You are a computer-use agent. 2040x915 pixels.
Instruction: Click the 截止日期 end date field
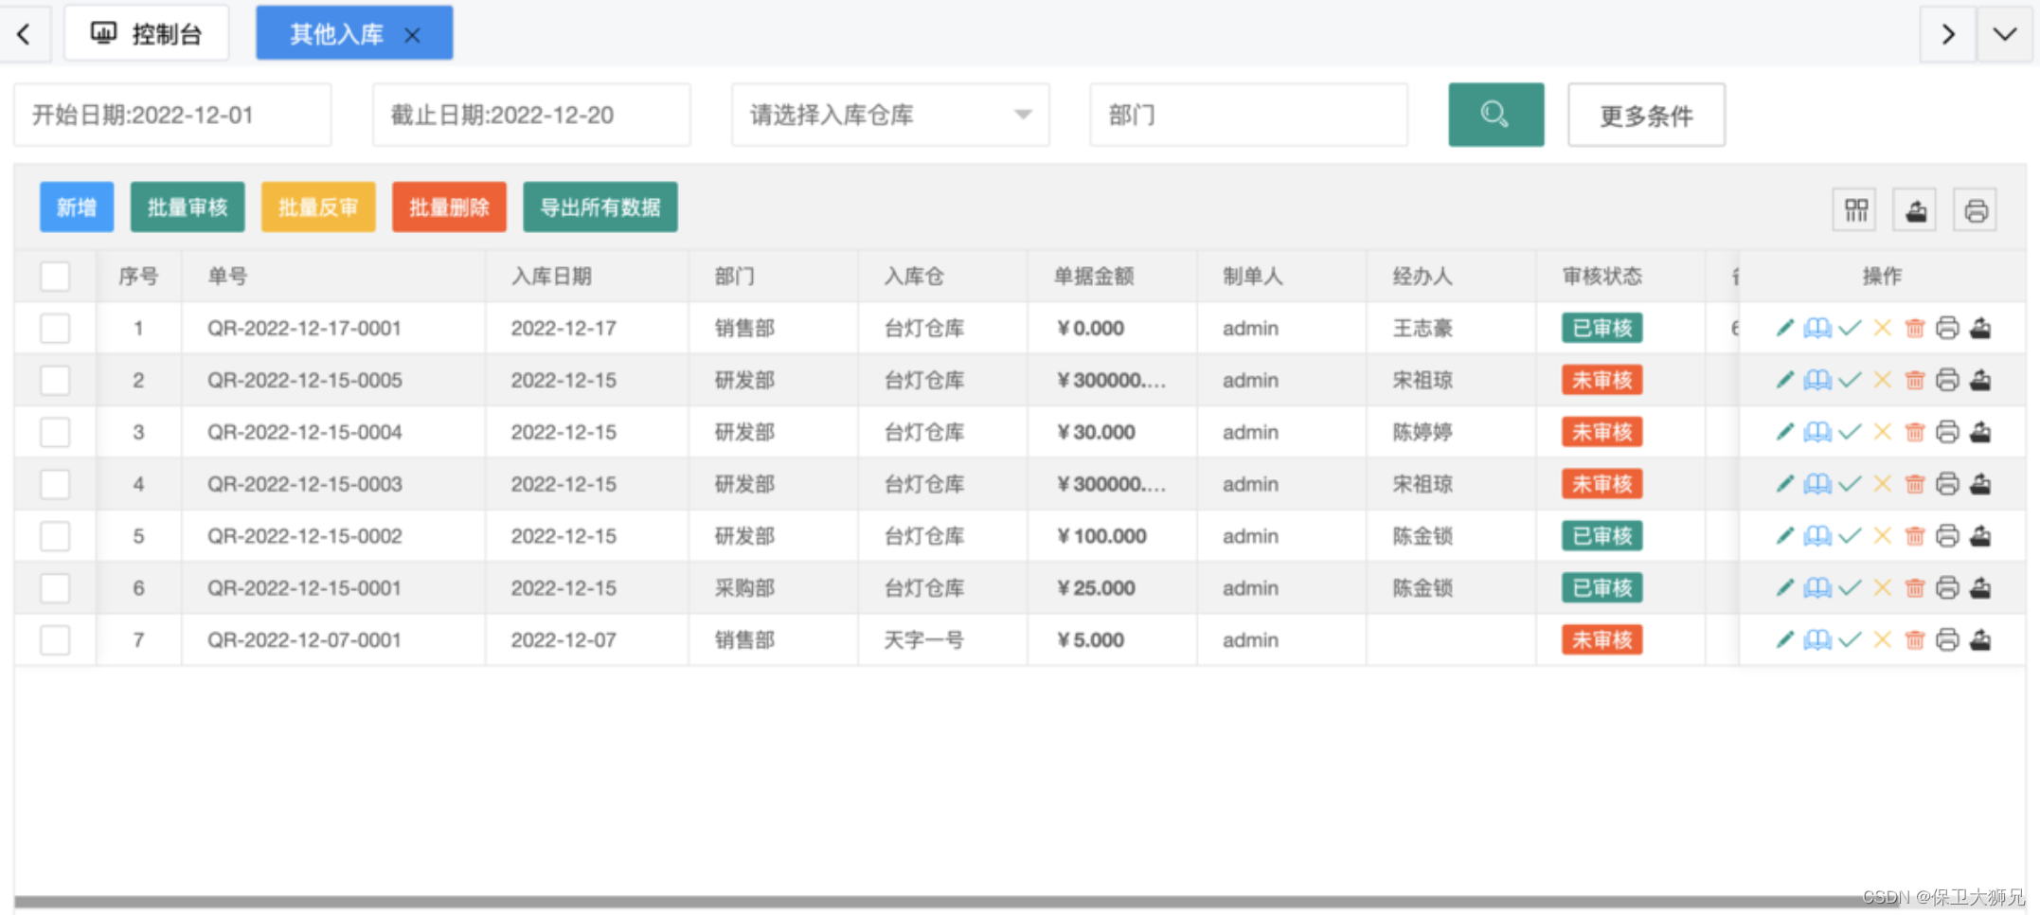(x=531, y=115)
